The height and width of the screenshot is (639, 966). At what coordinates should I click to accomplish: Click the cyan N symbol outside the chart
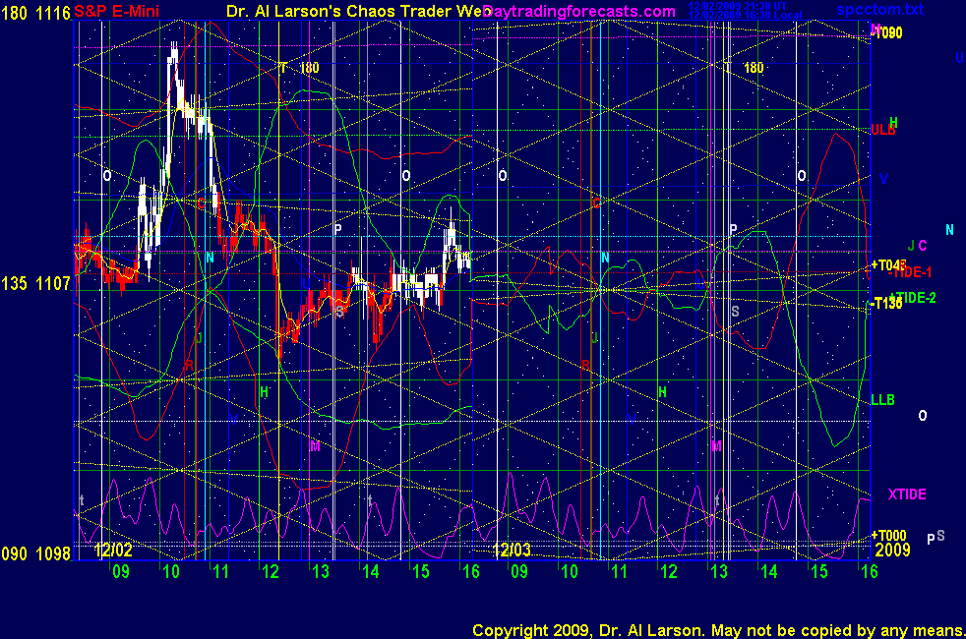pos(949,230)
